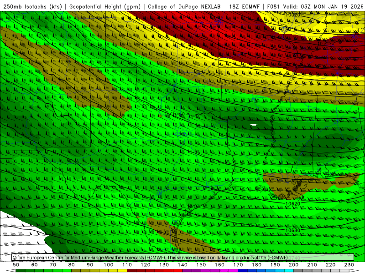Click the 10020 height contour label
Image resolution: width=365 pixels, height=273 pixels.
click(293, 15)
